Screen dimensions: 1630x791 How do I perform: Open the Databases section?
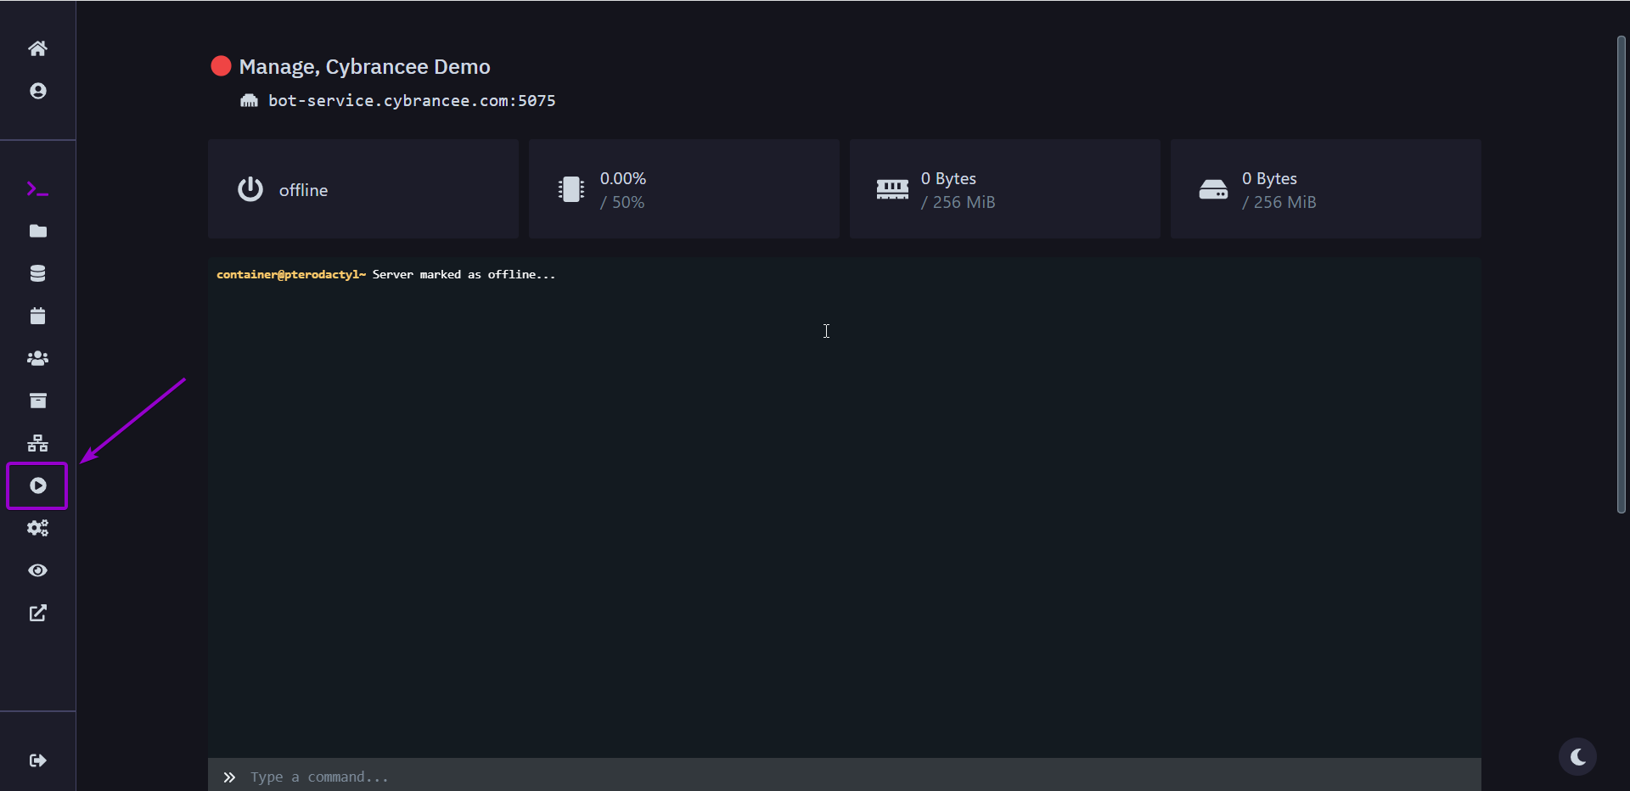[37, 273]
